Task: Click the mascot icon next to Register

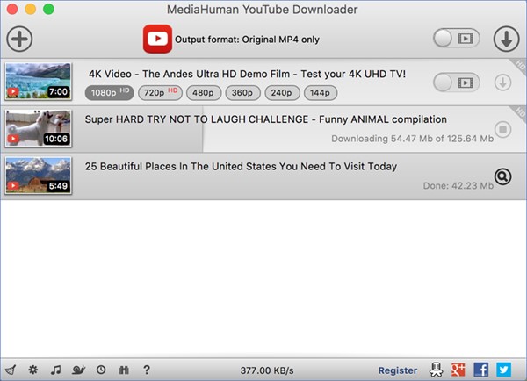Action: coord(437,370)
